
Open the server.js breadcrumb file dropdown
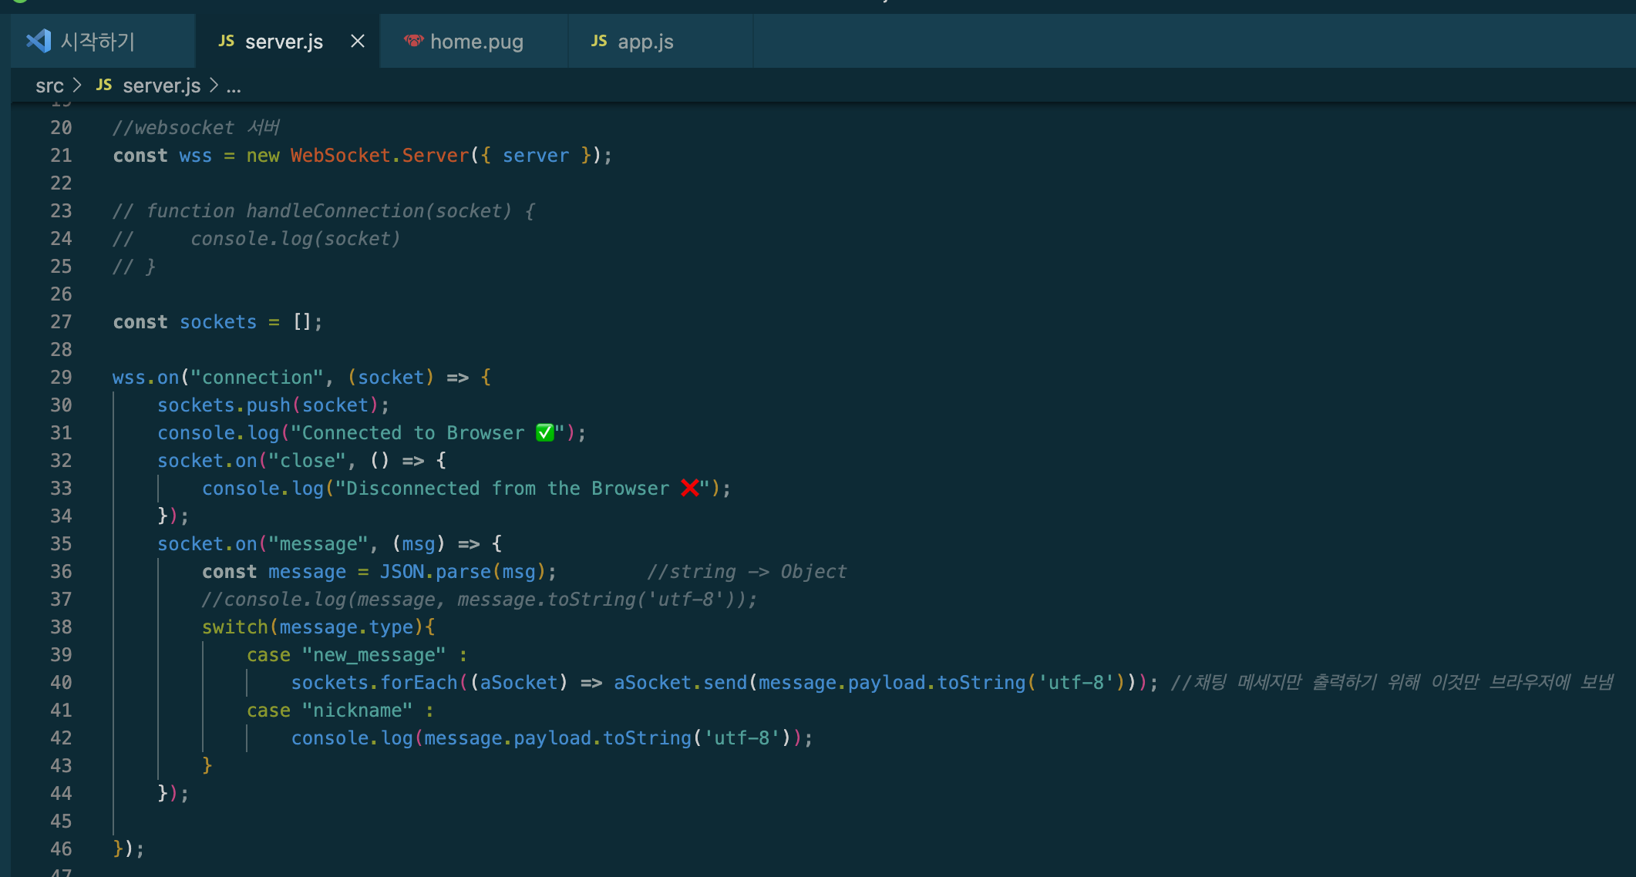pos(161,86)
